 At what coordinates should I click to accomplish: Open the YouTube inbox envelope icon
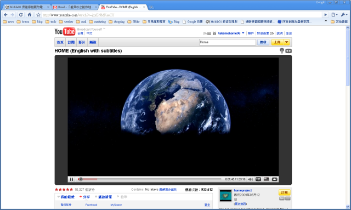tap(209, 33)
